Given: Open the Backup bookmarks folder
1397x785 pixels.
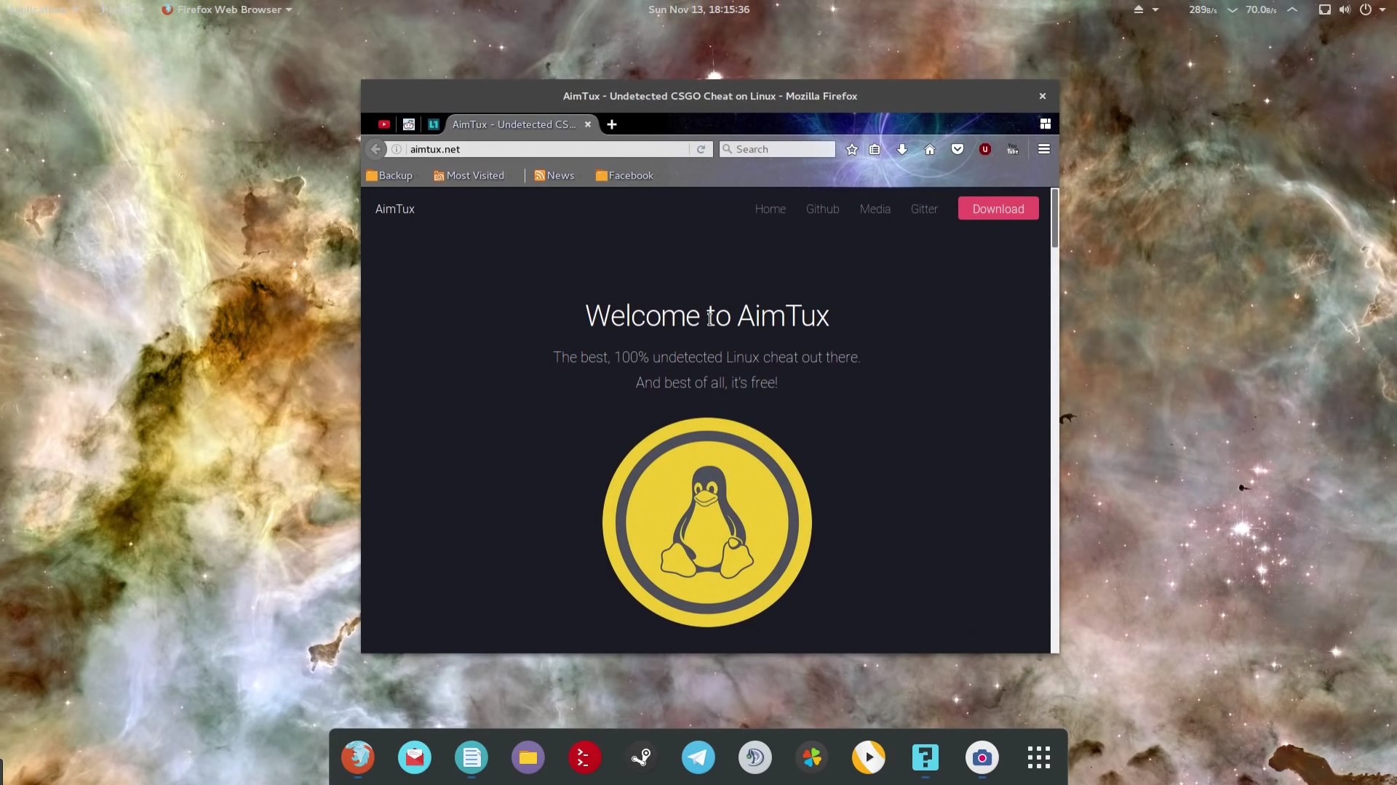Looking at the screenshot, I should [389, 175].
